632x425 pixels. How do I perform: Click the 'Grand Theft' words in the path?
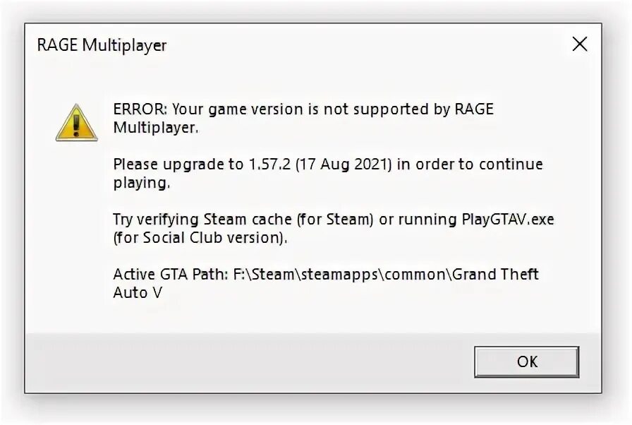pos(495,275)
